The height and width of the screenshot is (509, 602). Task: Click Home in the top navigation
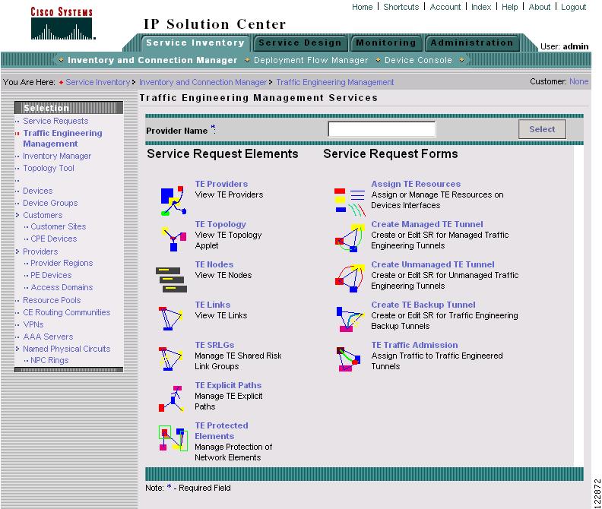(x=362, y=7)
